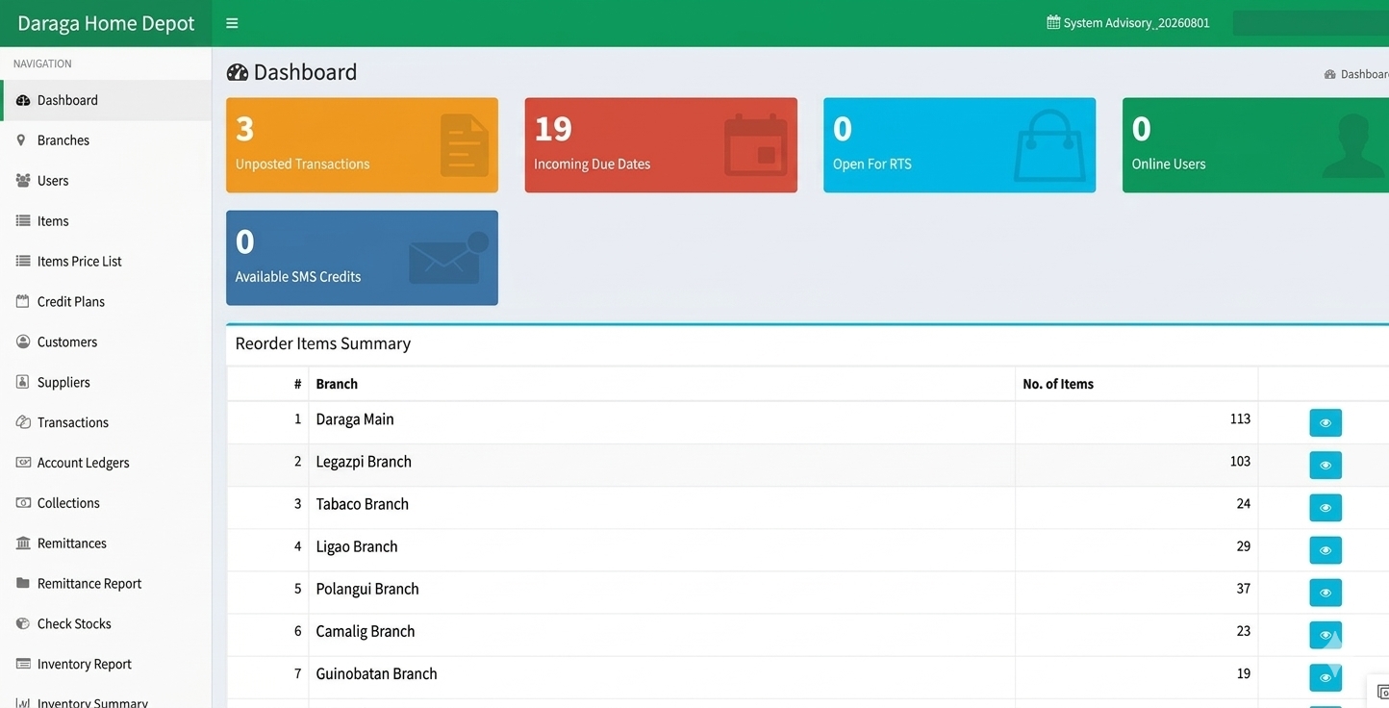Viewport: 1389px width, 708px height.
Task: Click the Items Price List icon
Action: click(23, 262)
